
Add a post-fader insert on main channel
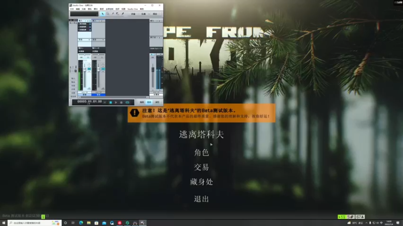(x=159, y=38)
